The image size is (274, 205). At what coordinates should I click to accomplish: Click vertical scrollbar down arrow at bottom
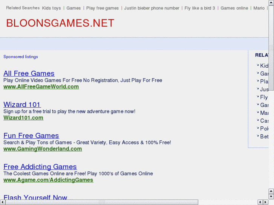(271, 196)
